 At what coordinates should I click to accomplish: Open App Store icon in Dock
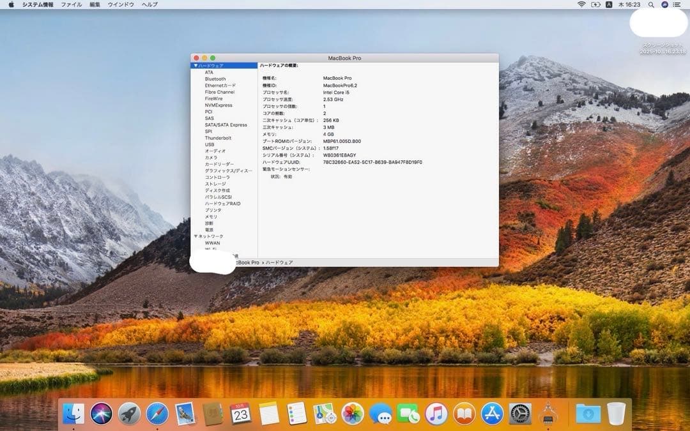[492, 414]
